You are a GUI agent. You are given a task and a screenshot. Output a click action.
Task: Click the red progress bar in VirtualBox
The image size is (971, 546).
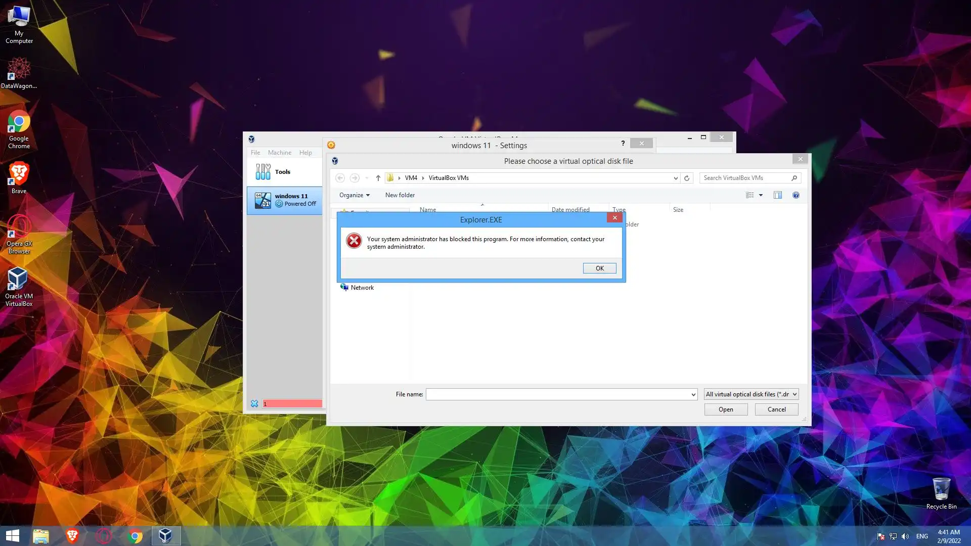click(292, 403)
